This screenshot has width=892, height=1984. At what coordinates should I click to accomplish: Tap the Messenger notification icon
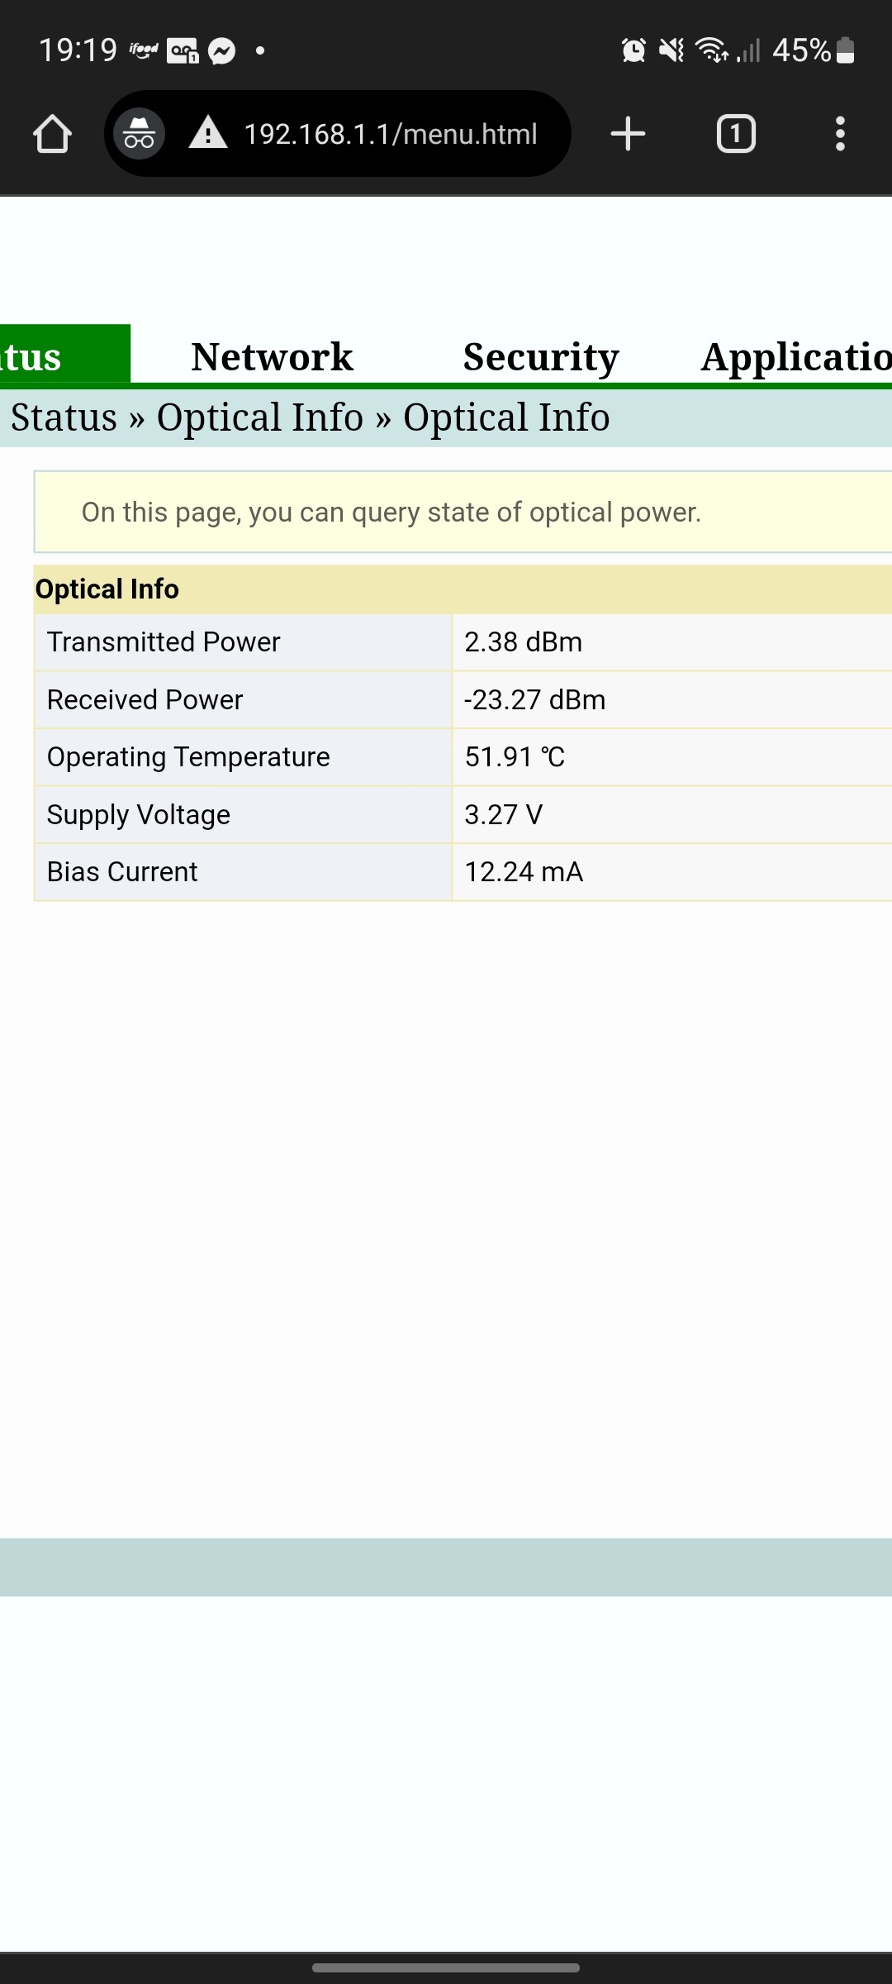tap(221, 51)
